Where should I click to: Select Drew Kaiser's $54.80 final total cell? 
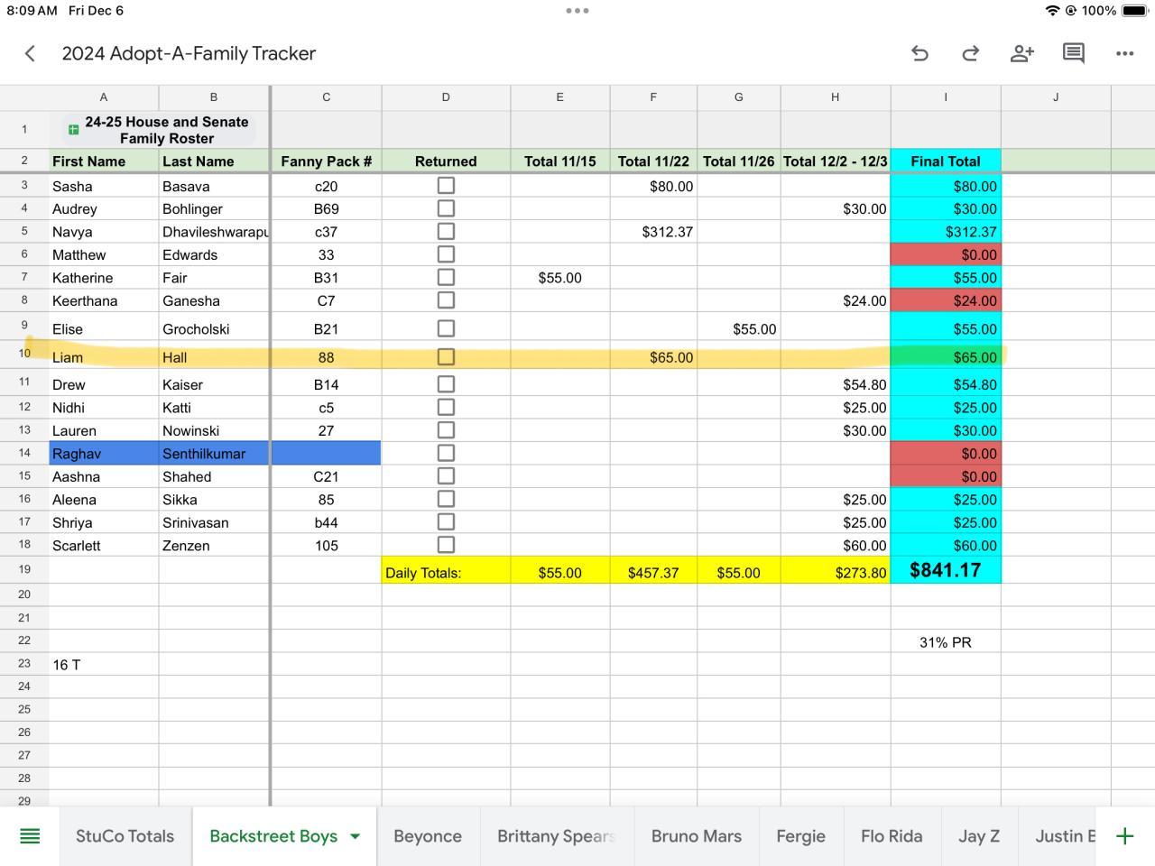tap(946, 384)
